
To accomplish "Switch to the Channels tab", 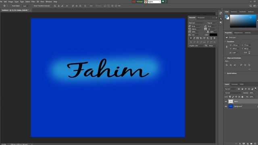I will pyautogui.click(x=235, y=84).
